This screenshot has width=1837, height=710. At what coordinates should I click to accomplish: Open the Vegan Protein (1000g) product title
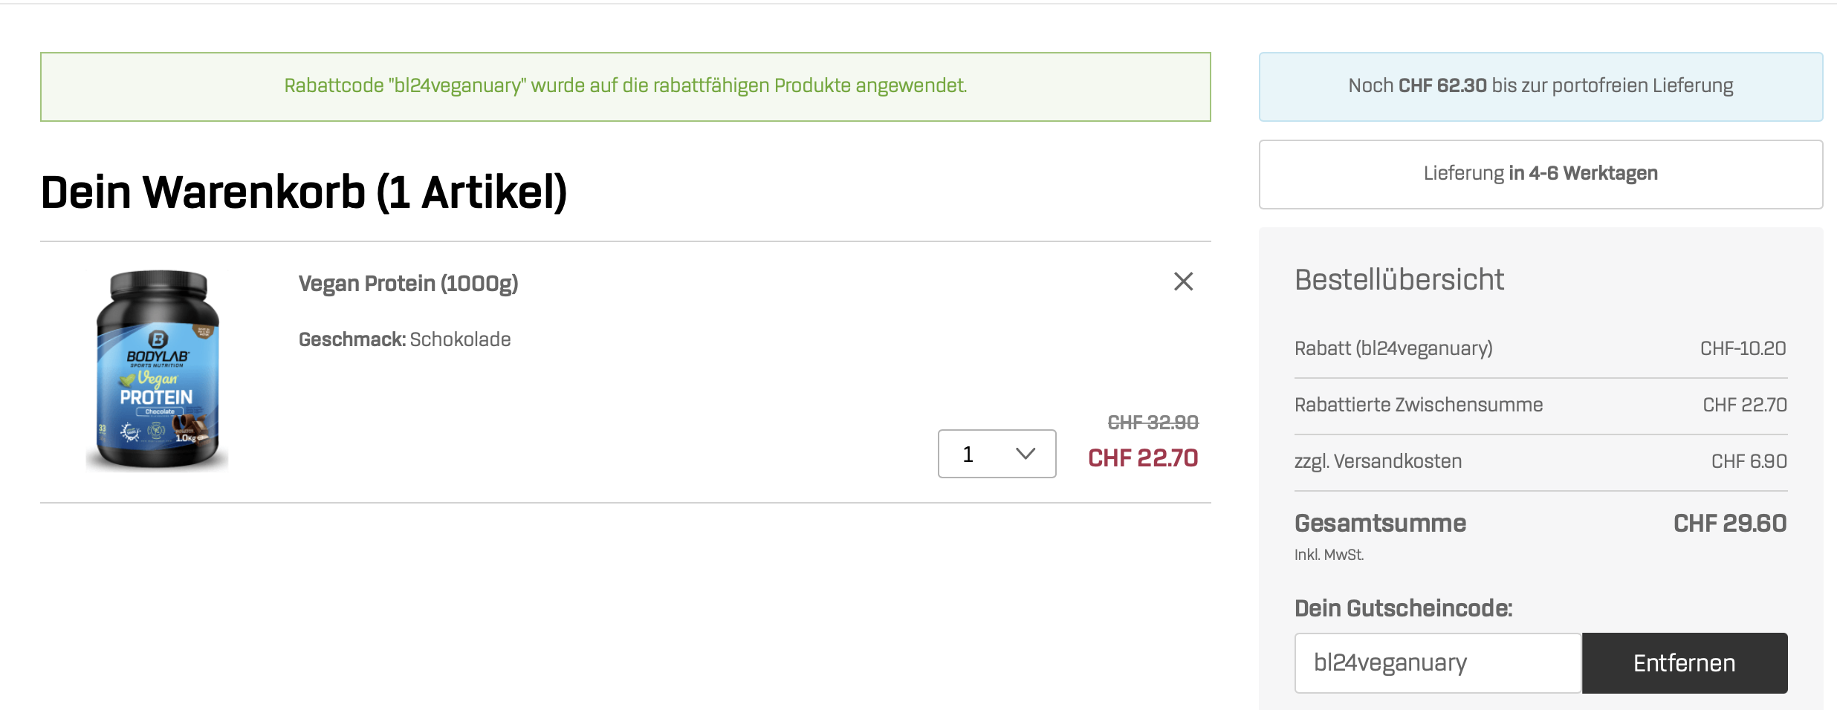coord(408,284)
